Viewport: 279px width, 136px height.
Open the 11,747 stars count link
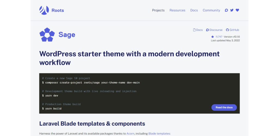tap(219, 37)
